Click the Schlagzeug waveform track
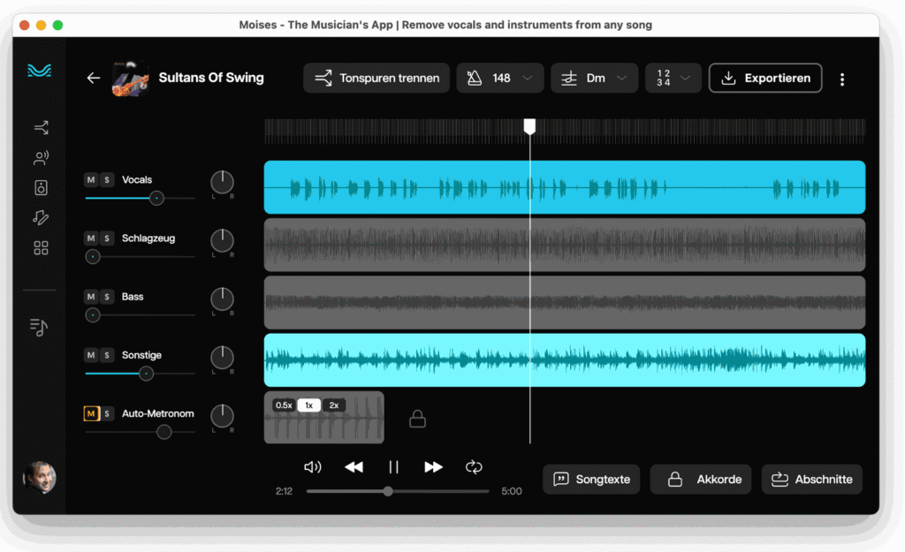Screen dimensions: 905x552 click(x=565, y=246)
